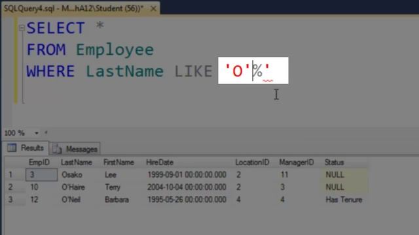Screen dimensions: 419x235
Task: Switch to the SQLQuery4.sql document tab
Action: click(74, 8)
